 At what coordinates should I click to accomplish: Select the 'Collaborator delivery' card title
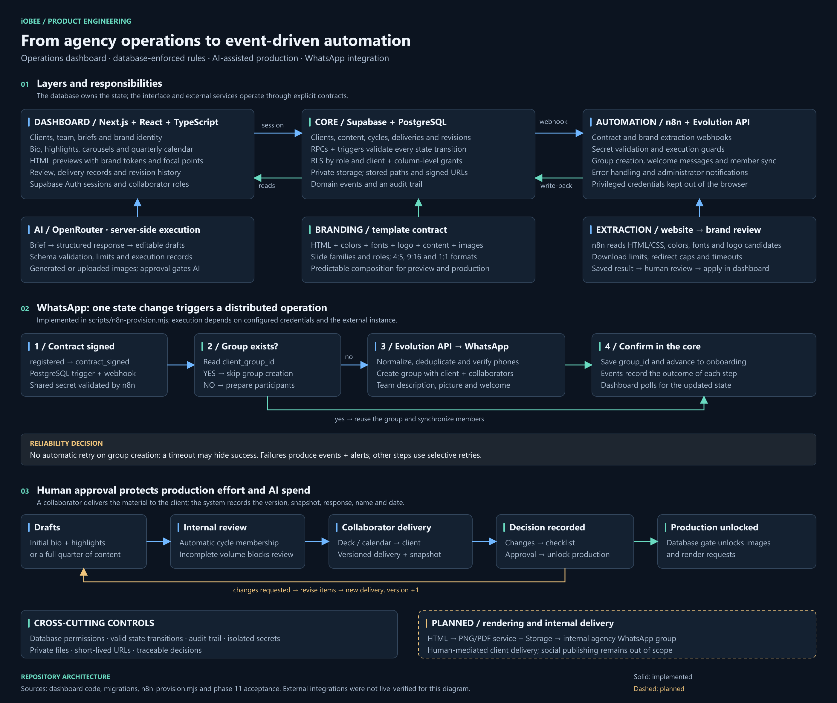click(x=386, y=527)
